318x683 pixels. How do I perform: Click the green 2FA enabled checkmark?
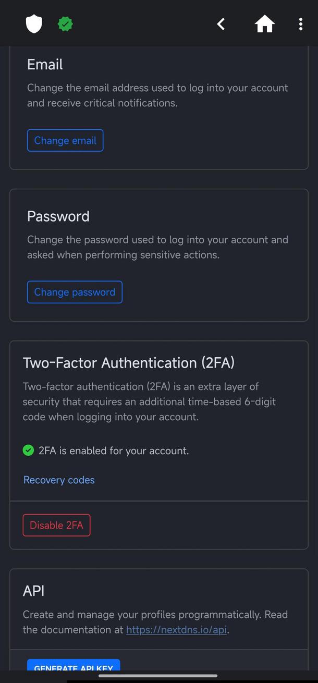tap(29, 450)
